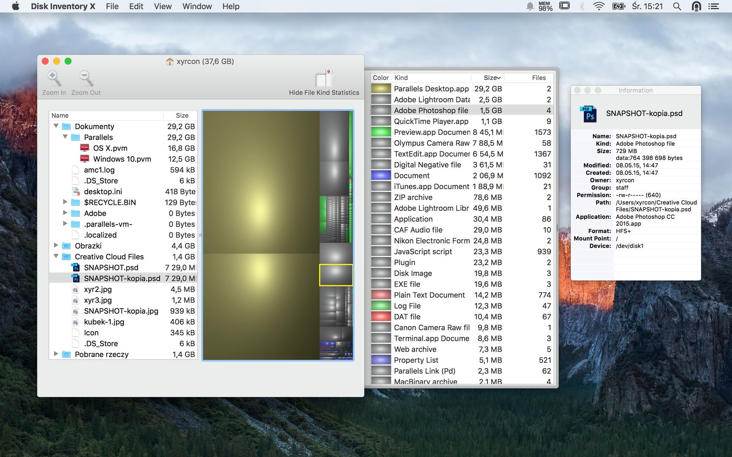Click the Creative Cloud Files folder icon
This screenshot has height=457, width=732.
tap(66, 257)
